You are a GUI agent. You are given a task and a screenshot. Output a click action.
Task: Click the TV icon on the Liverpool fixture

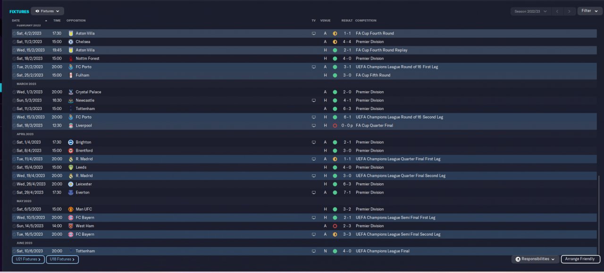[313, 126]
